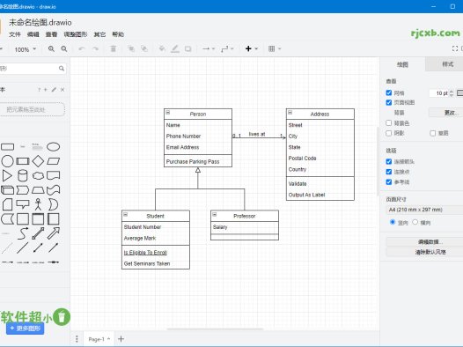Click the shadow toggle toolbar icon
Screen dimensions: 463x347
(187, 48)
